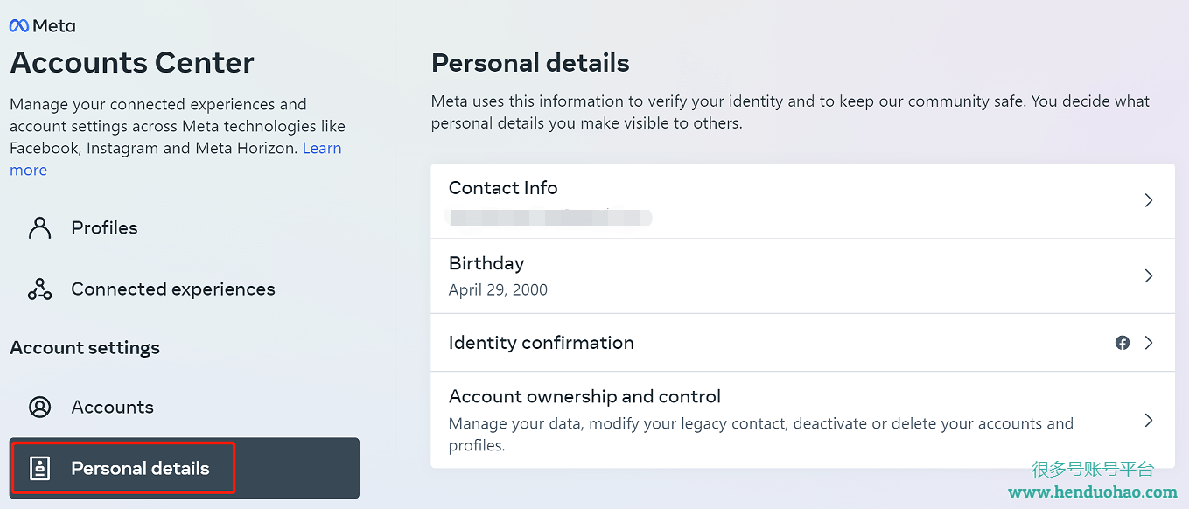Screen dimensions: 1189x509
Task: Open Identity confirmation settings
Action: click(x=802, y=343)
